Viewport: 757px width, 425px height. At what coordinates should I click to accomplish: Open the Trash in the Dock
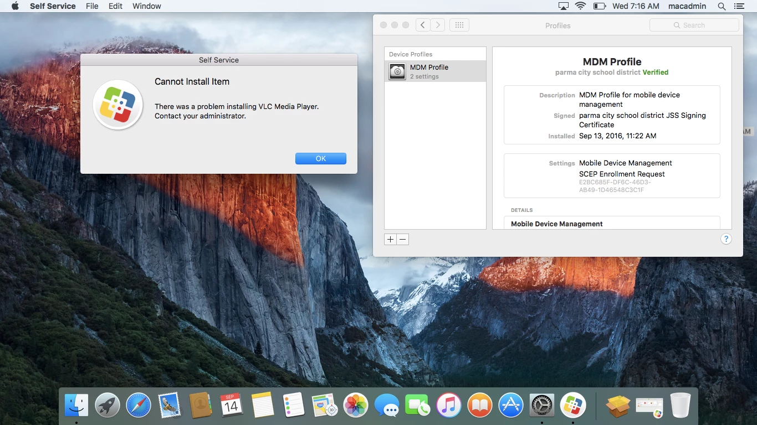tap(680, 406)
